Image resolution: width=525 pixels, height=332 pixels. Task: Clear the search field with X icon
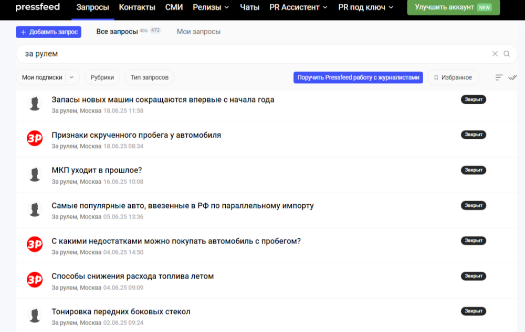tap(495, 54)
